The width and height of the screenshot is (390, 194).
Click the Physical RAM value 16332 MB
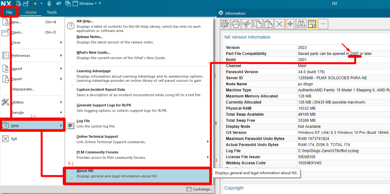pyautogui.click(x=307, y=108)
